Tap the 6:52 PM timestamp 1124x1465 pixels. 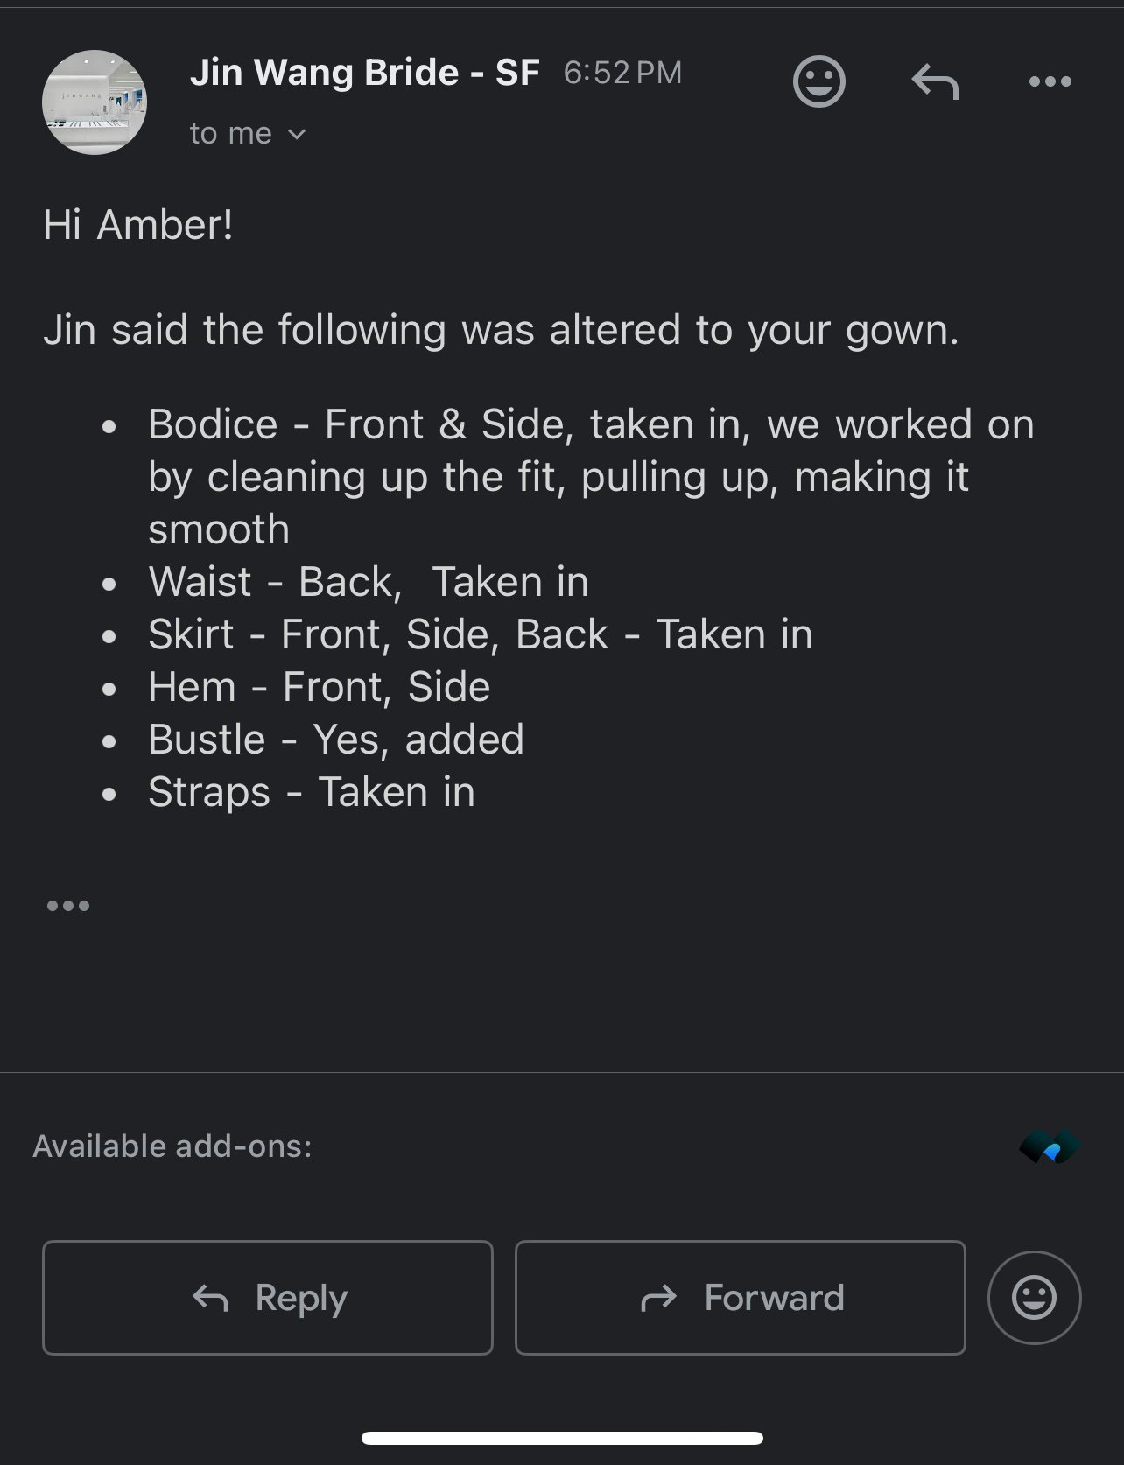(x=622, y=73)
